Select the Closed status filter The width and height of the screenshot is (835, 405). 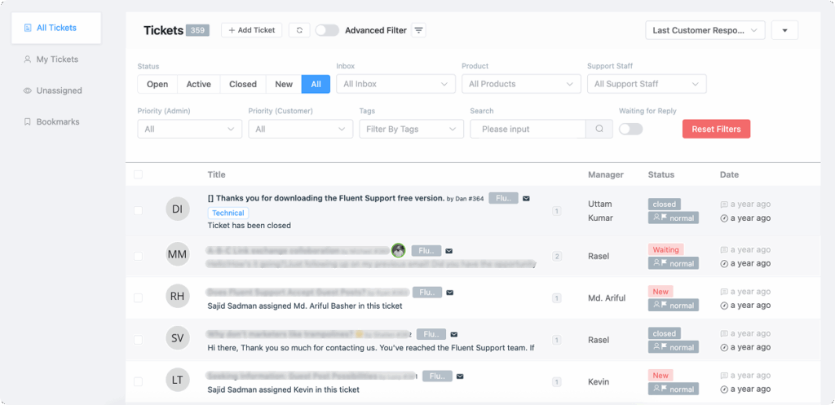(x=243, y=84)
